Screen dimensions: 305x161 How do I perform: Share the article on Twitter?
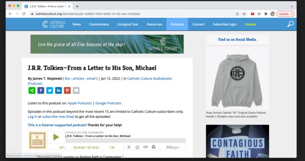point(50,90)
